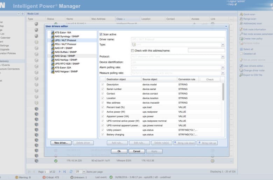Click the Location column header in Node List

tap(152, 19)
